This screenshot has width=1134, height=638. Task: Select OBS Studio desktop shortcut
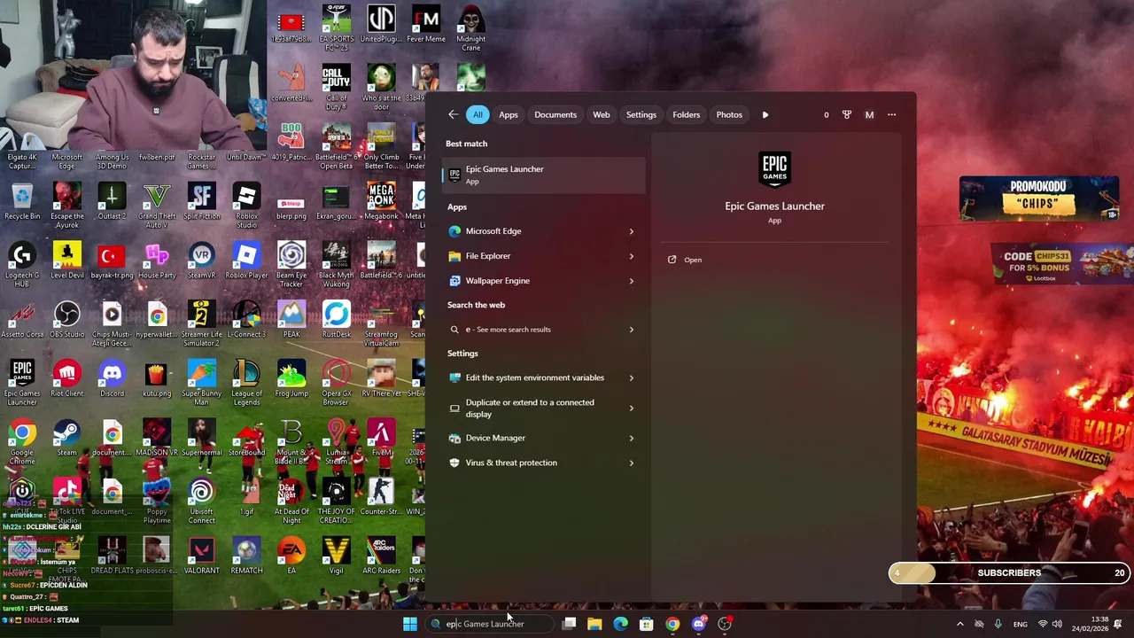click(67, 320)
